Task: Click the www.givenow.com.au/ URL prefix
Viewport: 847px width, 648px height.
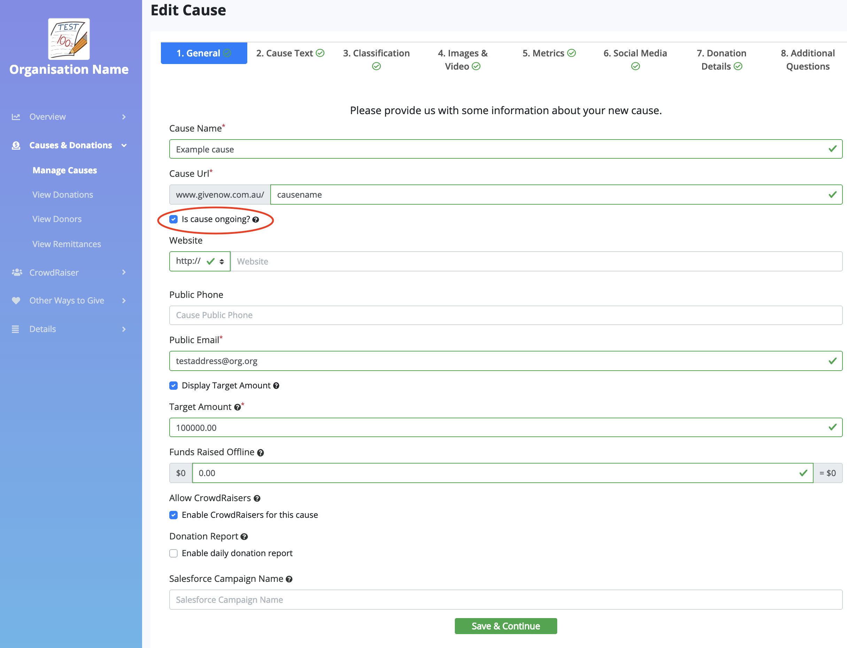Action: point(220,195)
